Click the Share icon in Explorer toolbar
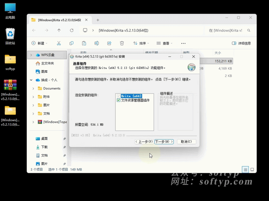The image size is (269, 201). tap(109, 43)
